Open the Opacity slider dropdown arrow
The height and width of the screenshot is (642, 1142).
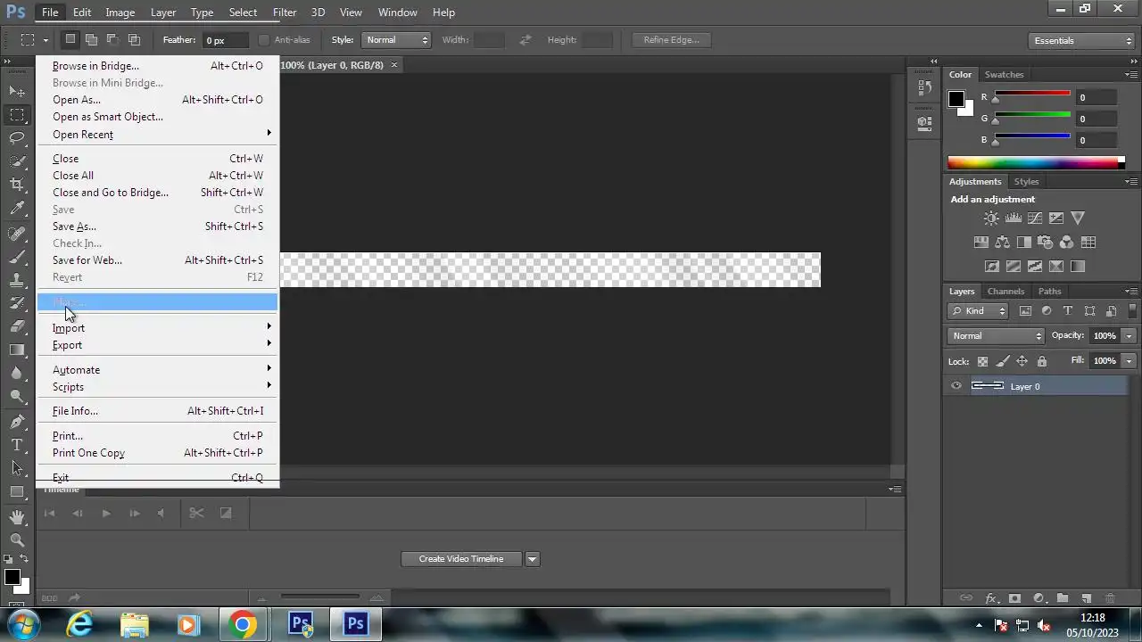(1129, 336)
